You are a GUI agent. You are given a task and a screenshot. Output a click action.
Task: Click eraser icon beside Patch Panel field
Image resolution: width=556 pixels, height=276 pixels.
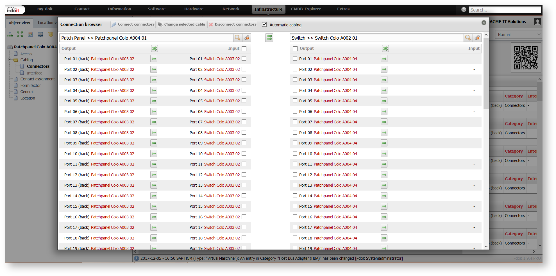[247, 38]
